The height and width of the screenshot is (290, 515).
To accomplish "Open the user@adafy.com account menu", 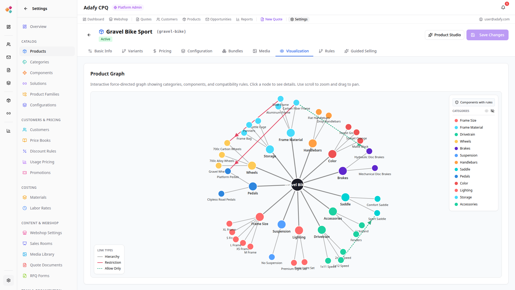I will (494, 19).
